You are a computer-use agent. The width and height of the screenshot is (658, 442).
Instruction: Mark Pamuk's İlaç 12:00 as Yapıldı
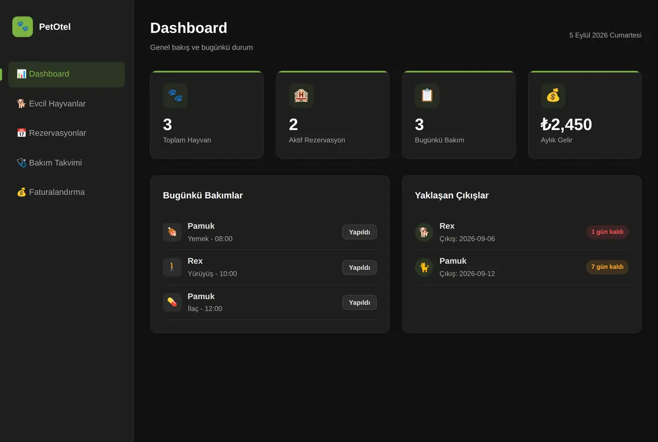tap(359, 302)
